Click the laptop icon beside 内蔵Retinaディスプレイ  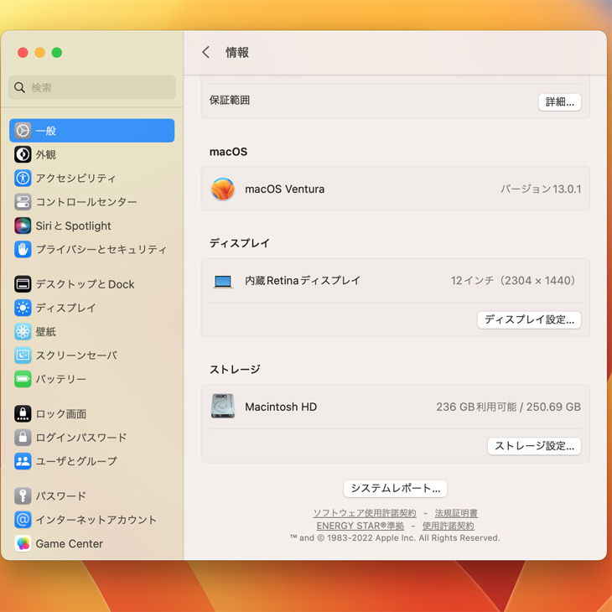[x=223, y=281]
